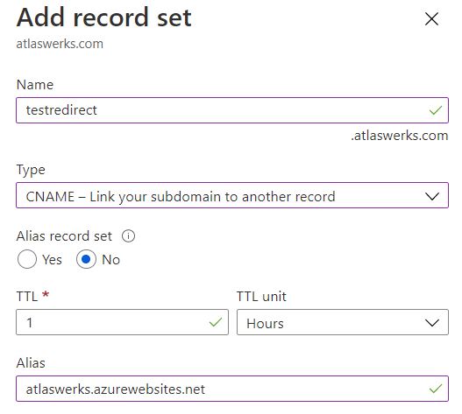Select No for Alias record set

(86, 259)
